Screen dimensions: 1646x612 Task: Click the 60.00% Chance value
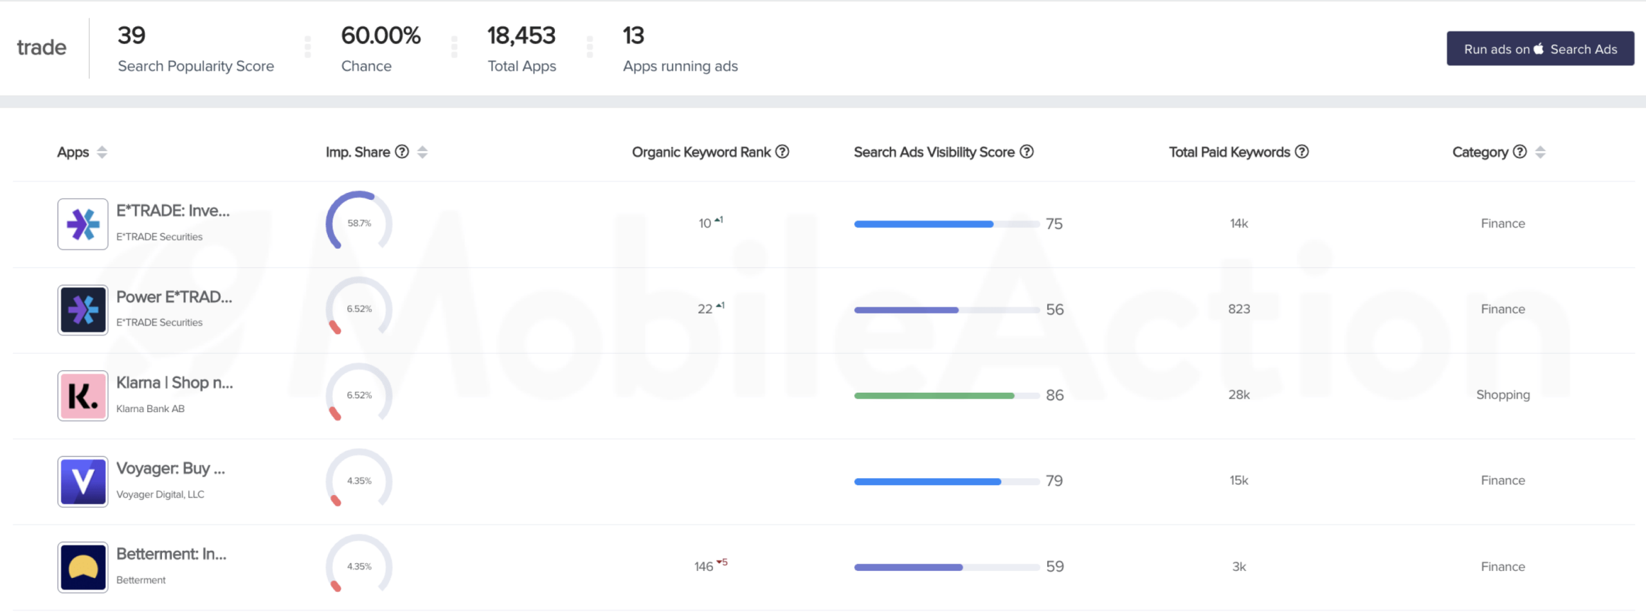(x=381, y=35)
